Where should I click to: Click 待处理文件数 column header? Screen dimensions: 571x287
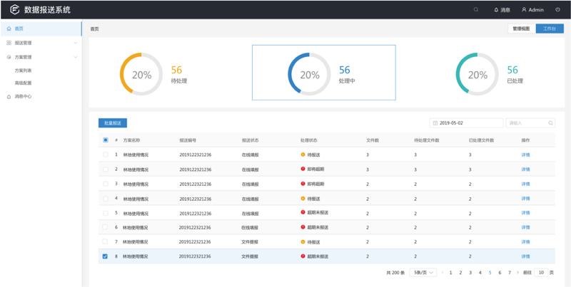tap(426, 140)
